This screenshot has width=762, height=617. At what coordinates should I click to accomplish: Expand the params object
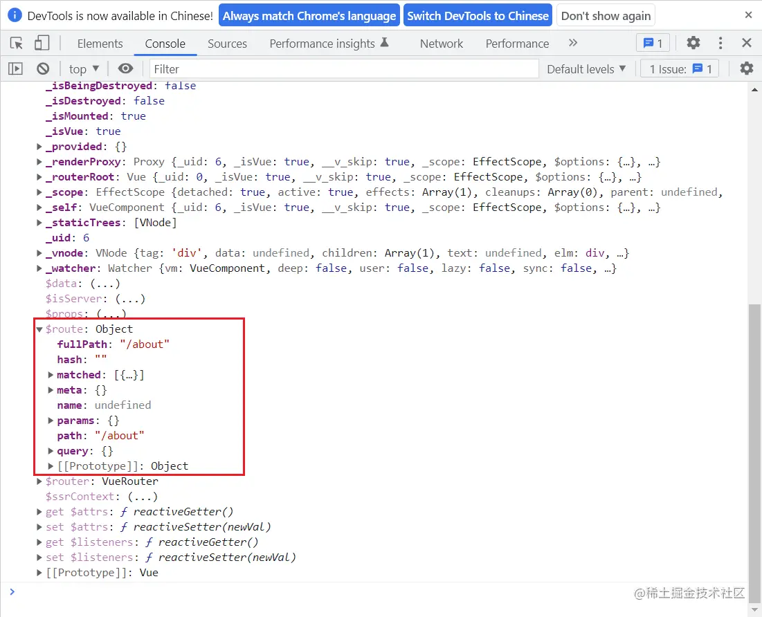(x=51, y=421)
